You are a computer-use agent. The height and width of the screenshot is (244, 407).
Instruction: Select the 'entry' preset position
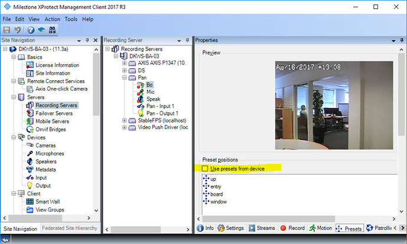(x=216, y=186)
